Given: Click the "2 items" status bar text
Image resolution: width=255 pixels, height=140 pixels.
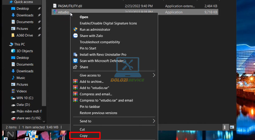Looking at the screenshot, I should coord(11,127).
